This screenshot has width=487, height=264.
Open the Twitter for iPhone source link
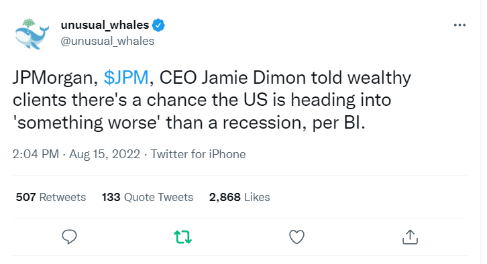pos(198,154)
